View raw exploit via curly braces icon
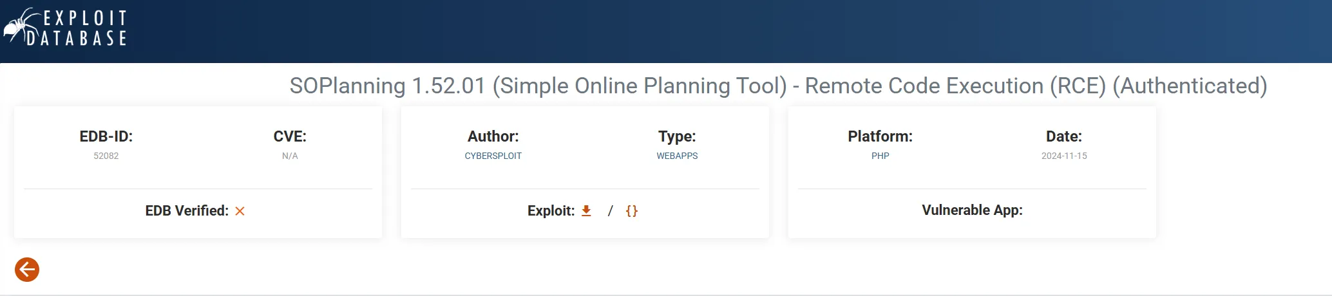The height and width of the screenshot is (296, 1332). click(x=632, y=211)
